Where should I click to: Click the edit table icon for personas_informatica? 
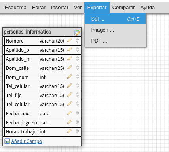click(77, 32)
